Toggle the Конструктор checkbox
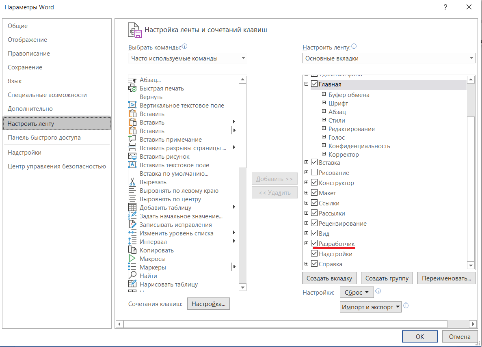 tap(314, 182)
